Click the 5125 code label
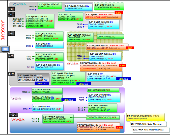 (29, 67)
